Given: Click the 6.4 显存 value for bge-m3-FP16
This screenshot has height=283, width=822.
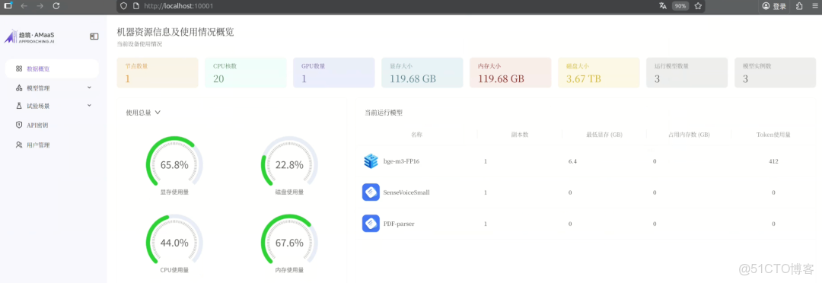Looking at the screenshot, I should 572,161.
